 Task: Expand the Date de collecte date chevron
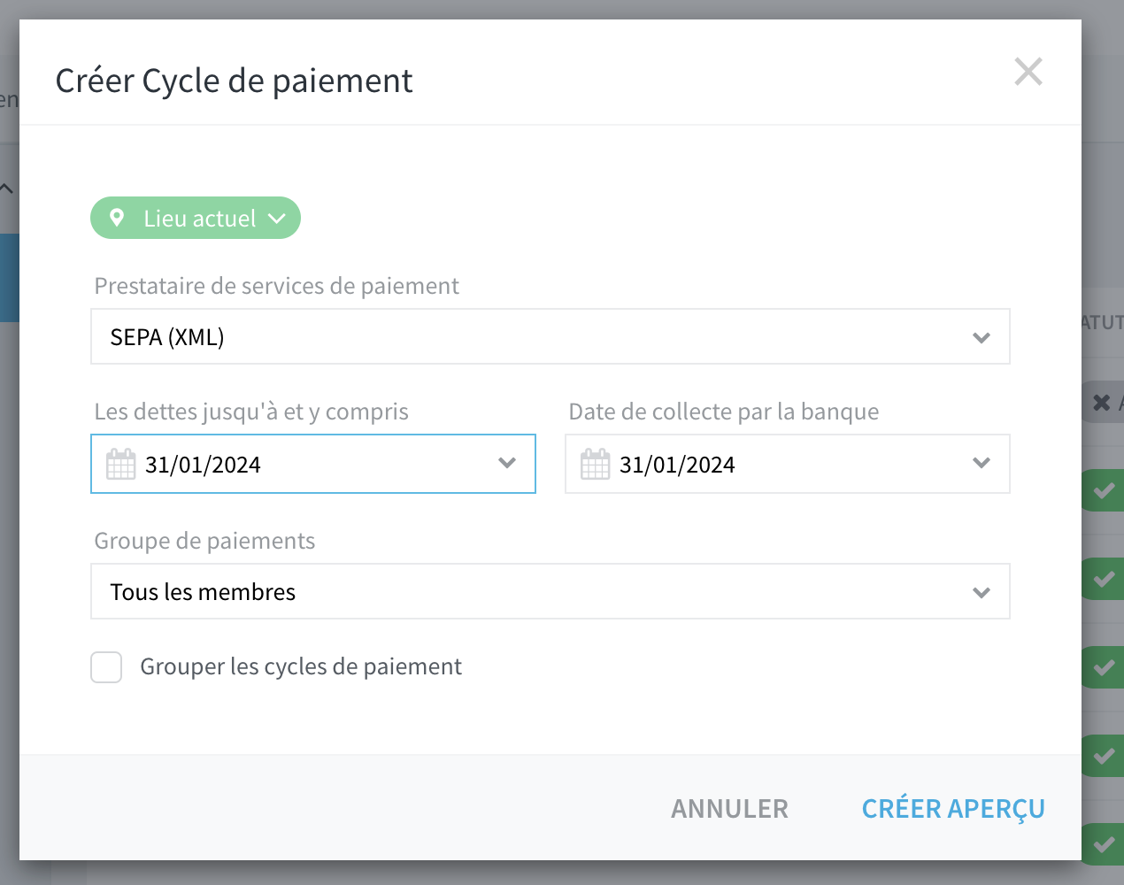tap(981, 463)
